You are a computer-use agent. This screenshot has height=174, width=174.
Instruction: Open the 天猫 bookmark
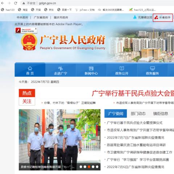(x=36, y=10)
